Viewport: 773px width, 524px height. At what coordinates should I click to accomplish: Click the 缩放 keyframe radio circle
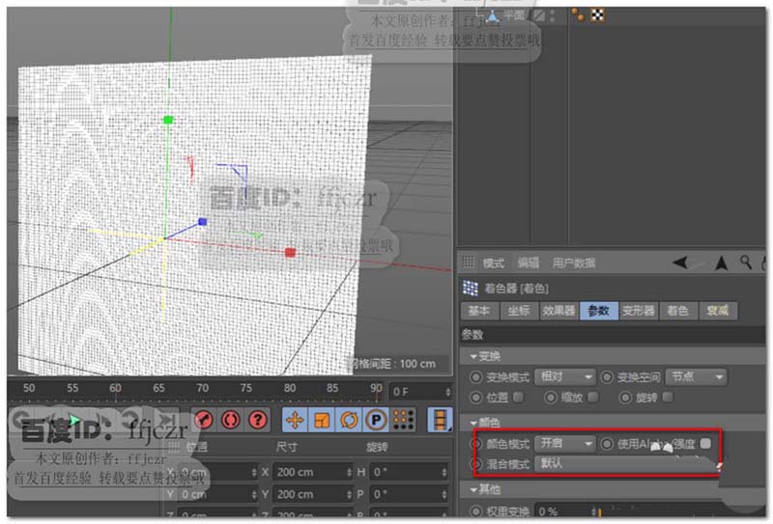(550, 397)
